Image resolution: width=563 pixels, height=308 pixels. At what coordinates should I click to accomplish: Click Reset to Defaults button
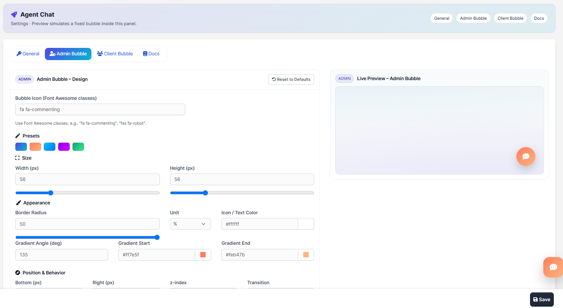[x=291, y=79]
